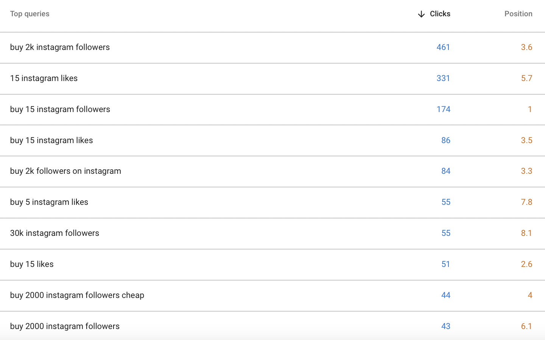
Task: Click the 8.1 position value
Action: click(x=526, y=233)
